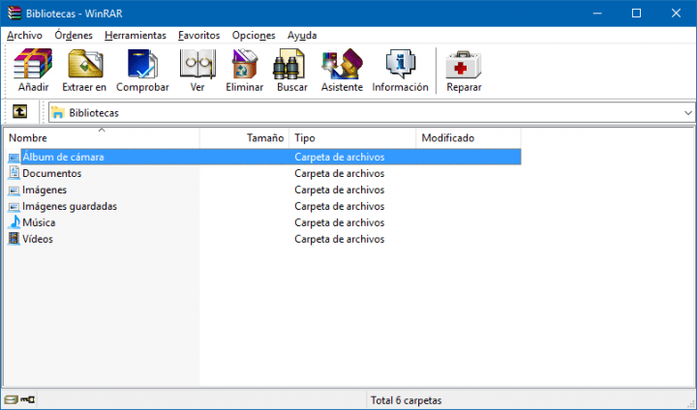Click Carpeta de archivos type in Música row
The image size is (697, 410).
point(339,222)
